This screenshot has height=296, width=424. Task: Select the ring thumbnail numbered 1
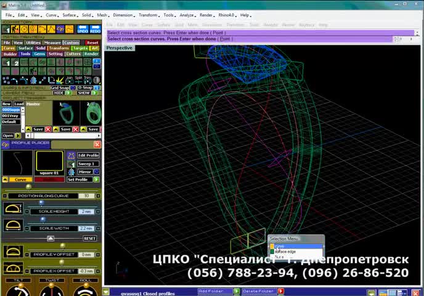(67, 113)
